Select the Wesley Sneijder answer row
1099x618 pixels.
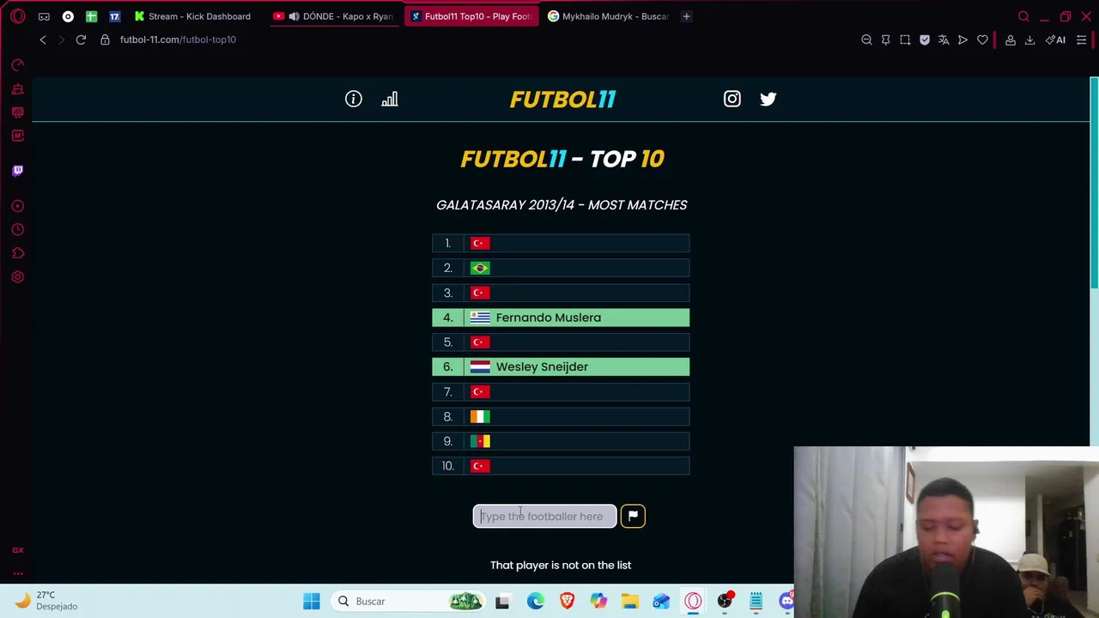coord(561,367)
